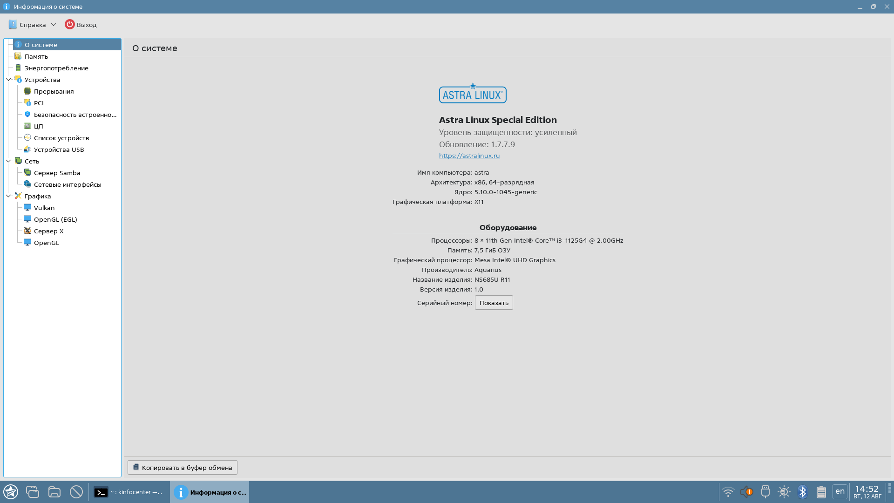The image size is (894, 503).
Task: Collapse the Сеть tree branch
Action: click(x=8, y=161)
